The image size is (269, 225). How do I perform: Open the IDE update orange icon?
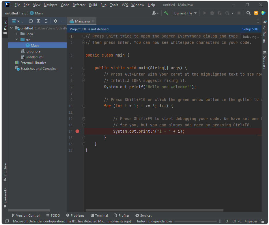256,13
